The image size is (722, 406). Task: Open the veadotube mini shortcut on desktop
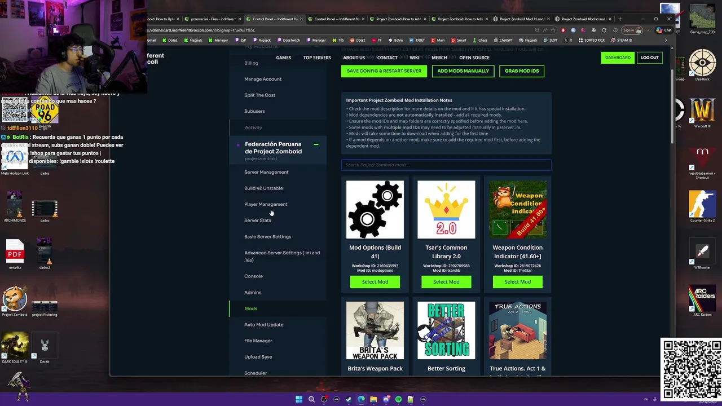tap(702, 162)
